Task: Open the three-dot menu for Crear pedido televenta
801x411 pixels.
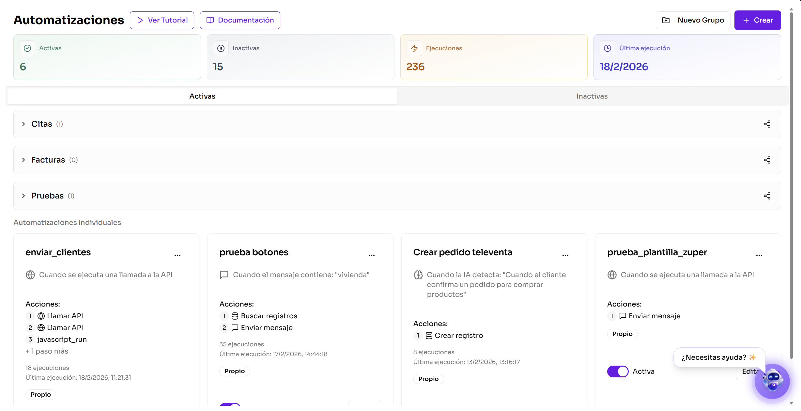Action: [x=565, y=255]
